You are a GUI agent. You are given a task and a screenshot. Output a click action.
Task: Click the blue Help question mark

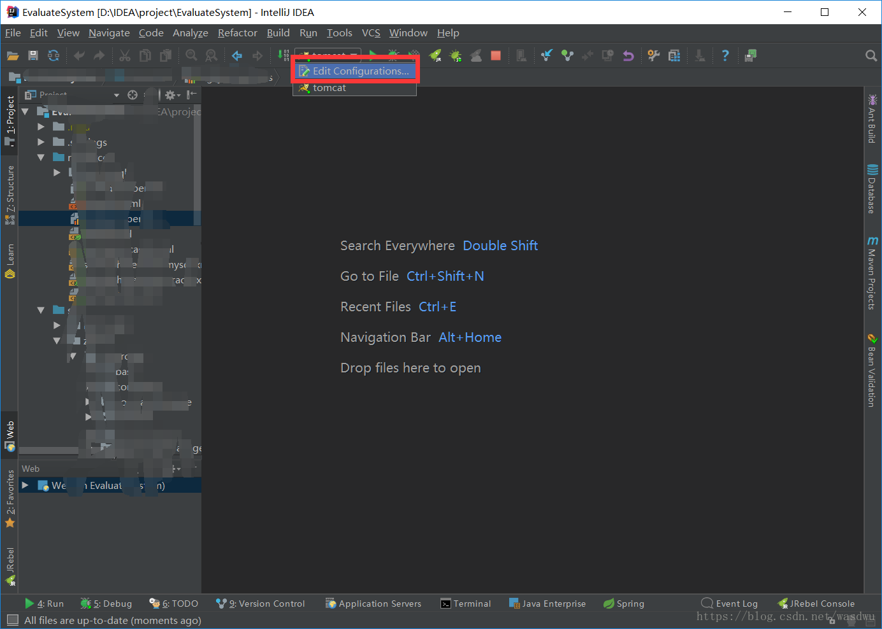pos(725,56)
